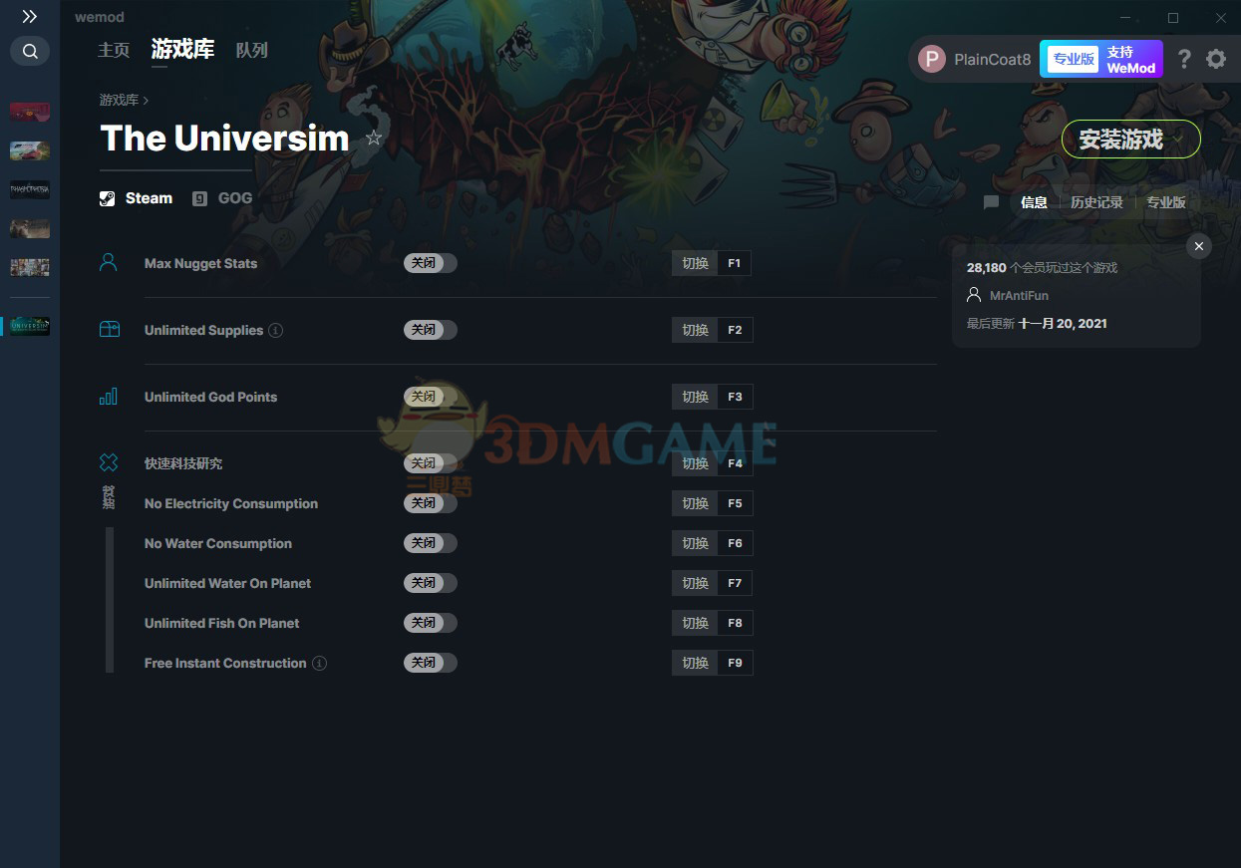This screenshot has height=868, width=1241.
Task: Click 切换 F1 hotkey button
Action: click(x=713, y=263)
